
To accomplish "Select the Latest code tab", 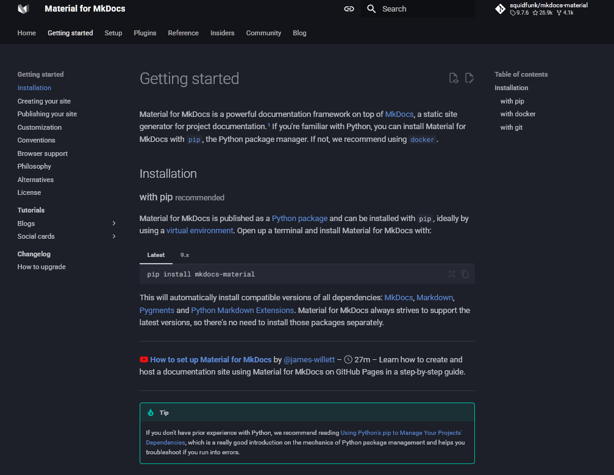I will [156, 255].
